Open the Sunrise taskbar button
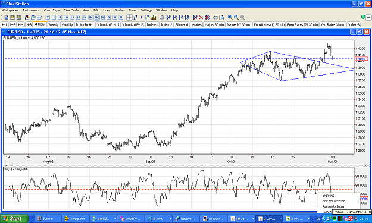This screenshot has height=223, width=372. [x=48, y=219]
